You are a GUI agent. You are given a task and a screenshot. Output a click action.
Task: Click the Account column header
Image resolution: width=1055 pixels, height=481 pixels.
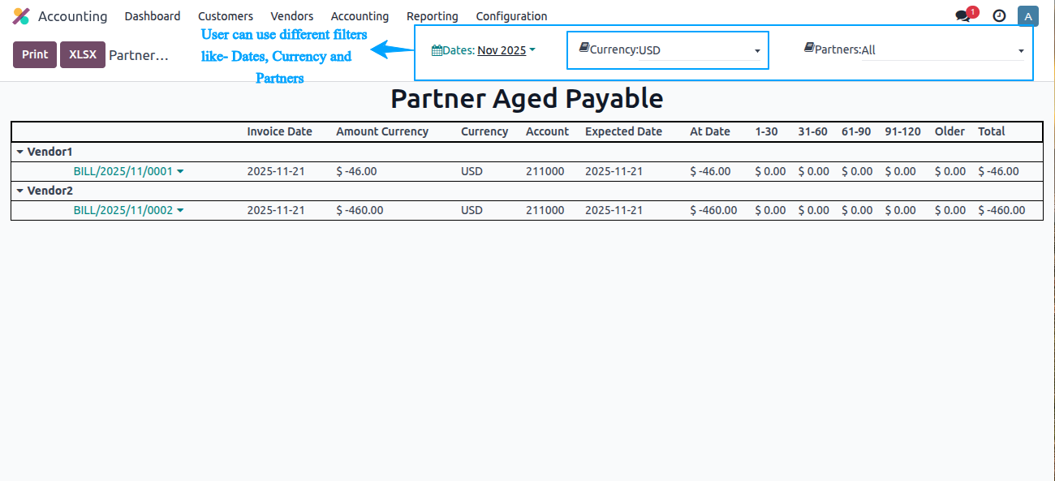pyautogui.click(x=547, y=131)
